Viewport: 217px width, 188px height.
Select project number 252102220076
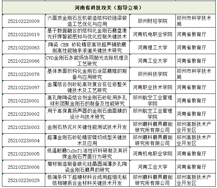pyautogui.click(x=24, y=74)
